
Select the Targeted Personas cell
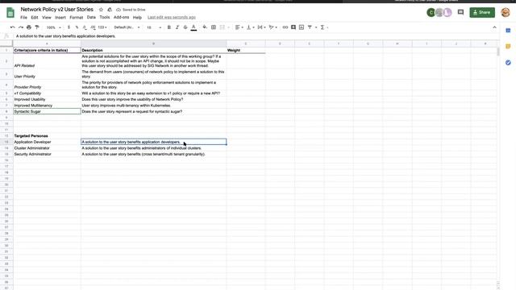[x=47, y=136]
